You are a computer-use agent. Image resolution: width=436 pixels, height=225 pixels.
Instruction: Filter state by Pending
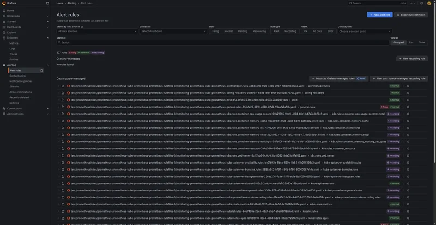pos(243,32)
